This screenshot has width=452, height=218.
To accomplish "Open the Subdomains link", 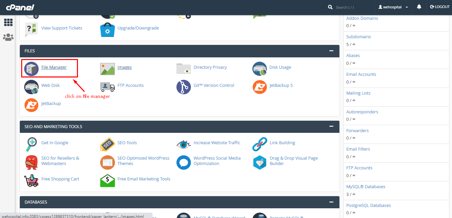I will [359, 37].
